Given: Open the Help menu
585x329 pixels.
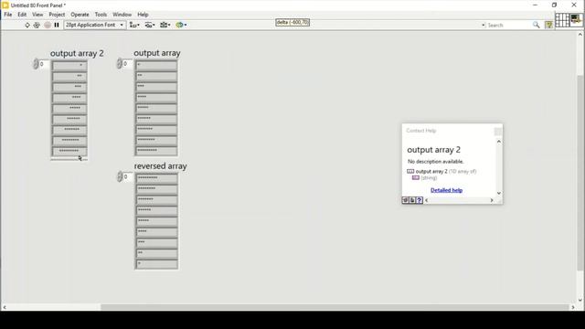Looking at the screenshot, I should tap(143, 15).
